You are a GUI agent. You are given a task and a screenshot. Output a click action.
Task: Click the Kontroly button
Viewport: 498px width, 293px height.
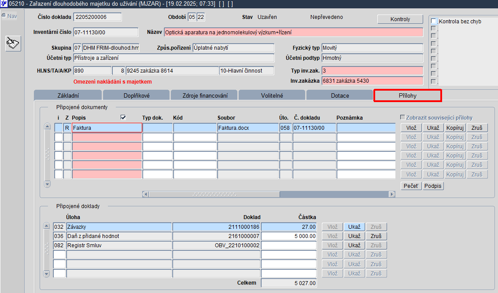tap(400, 19)
